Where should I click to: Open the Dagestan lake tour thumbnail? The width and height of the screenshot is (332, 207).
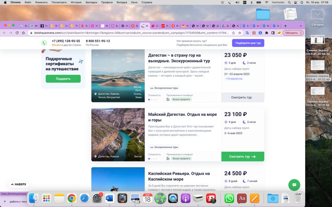[x=118, y=76]
